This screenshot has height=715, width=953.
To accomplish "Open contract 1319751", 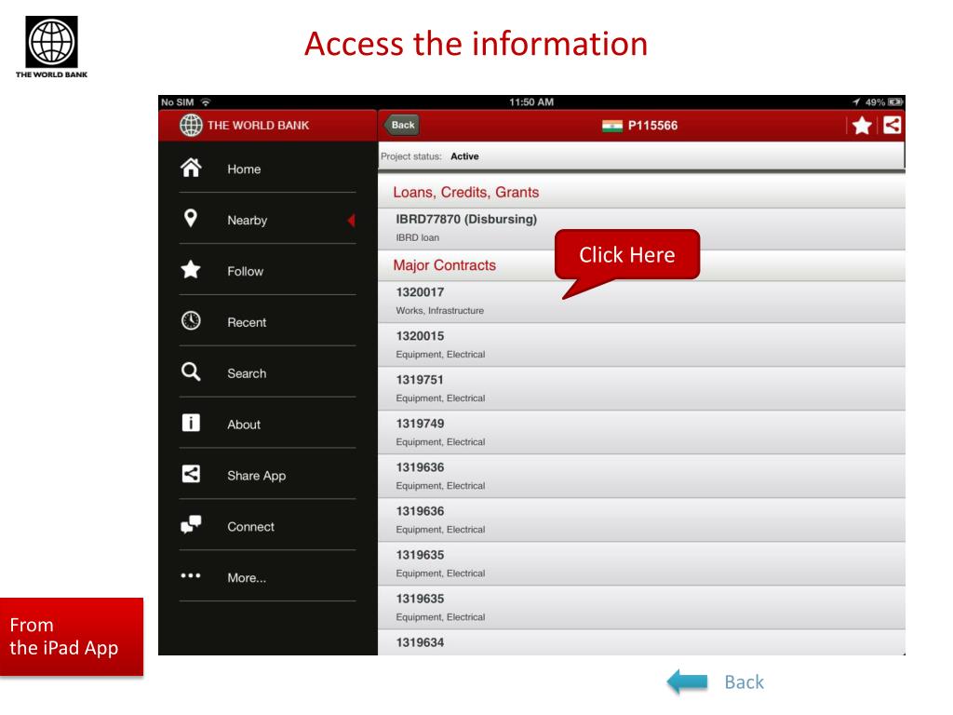I will pyautogui.click(x=641, y=389).
